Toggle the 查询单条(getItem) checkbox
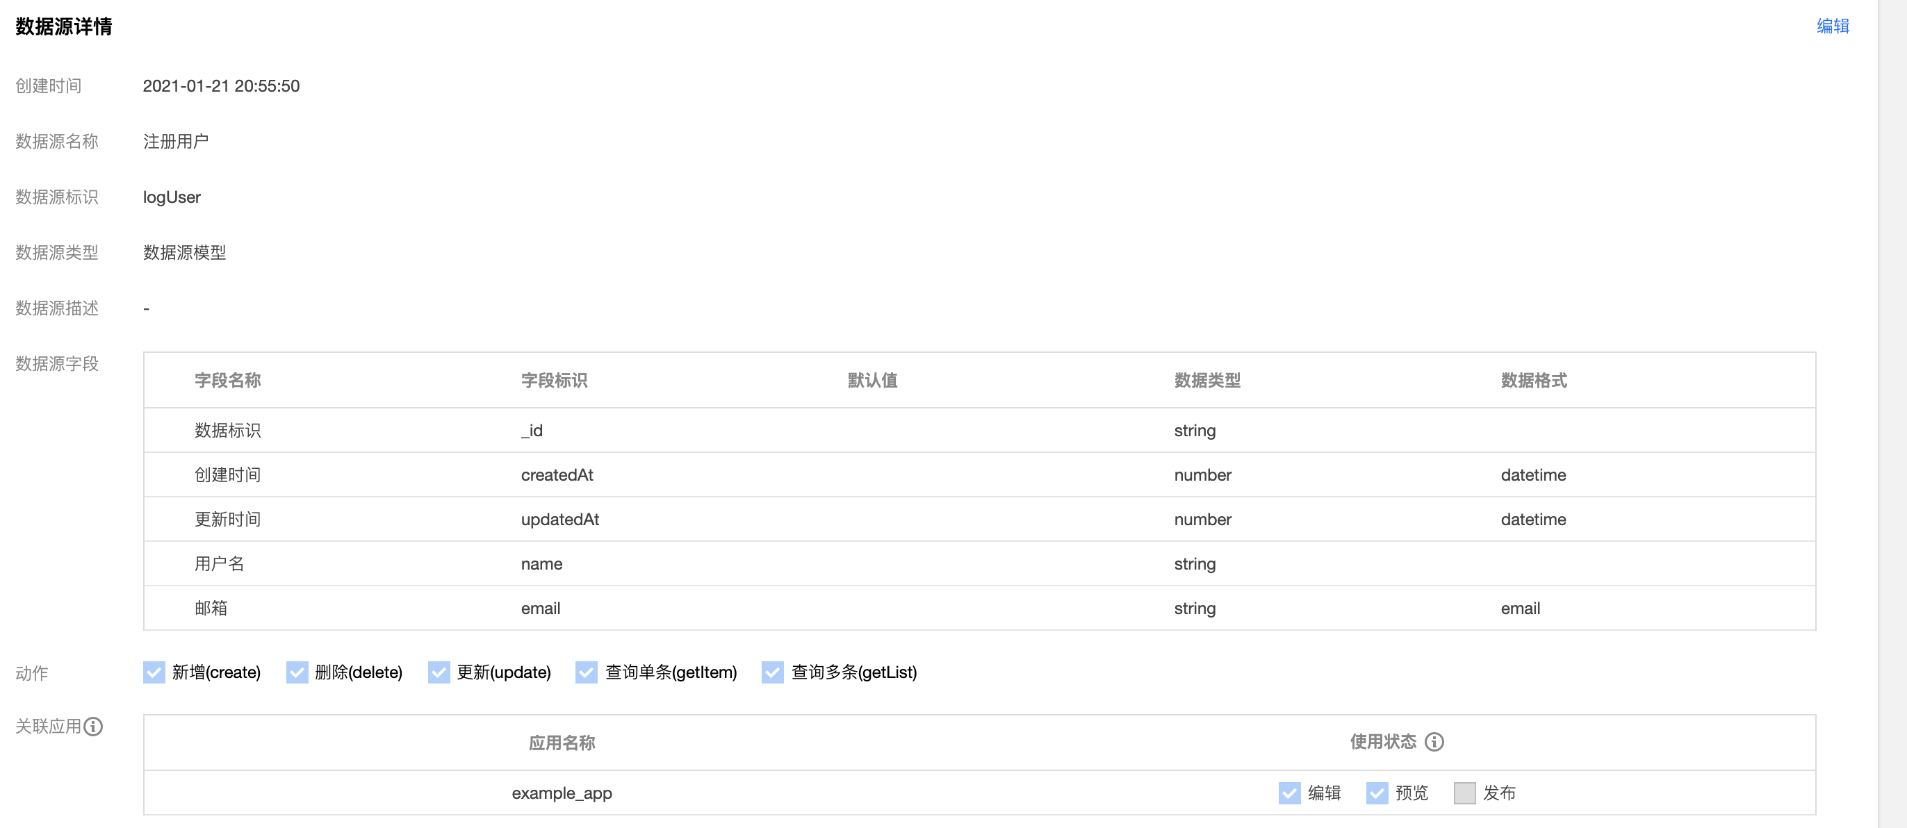This screenshot has width=1907, height=828. pyautogui.click(x=587, y=672)
